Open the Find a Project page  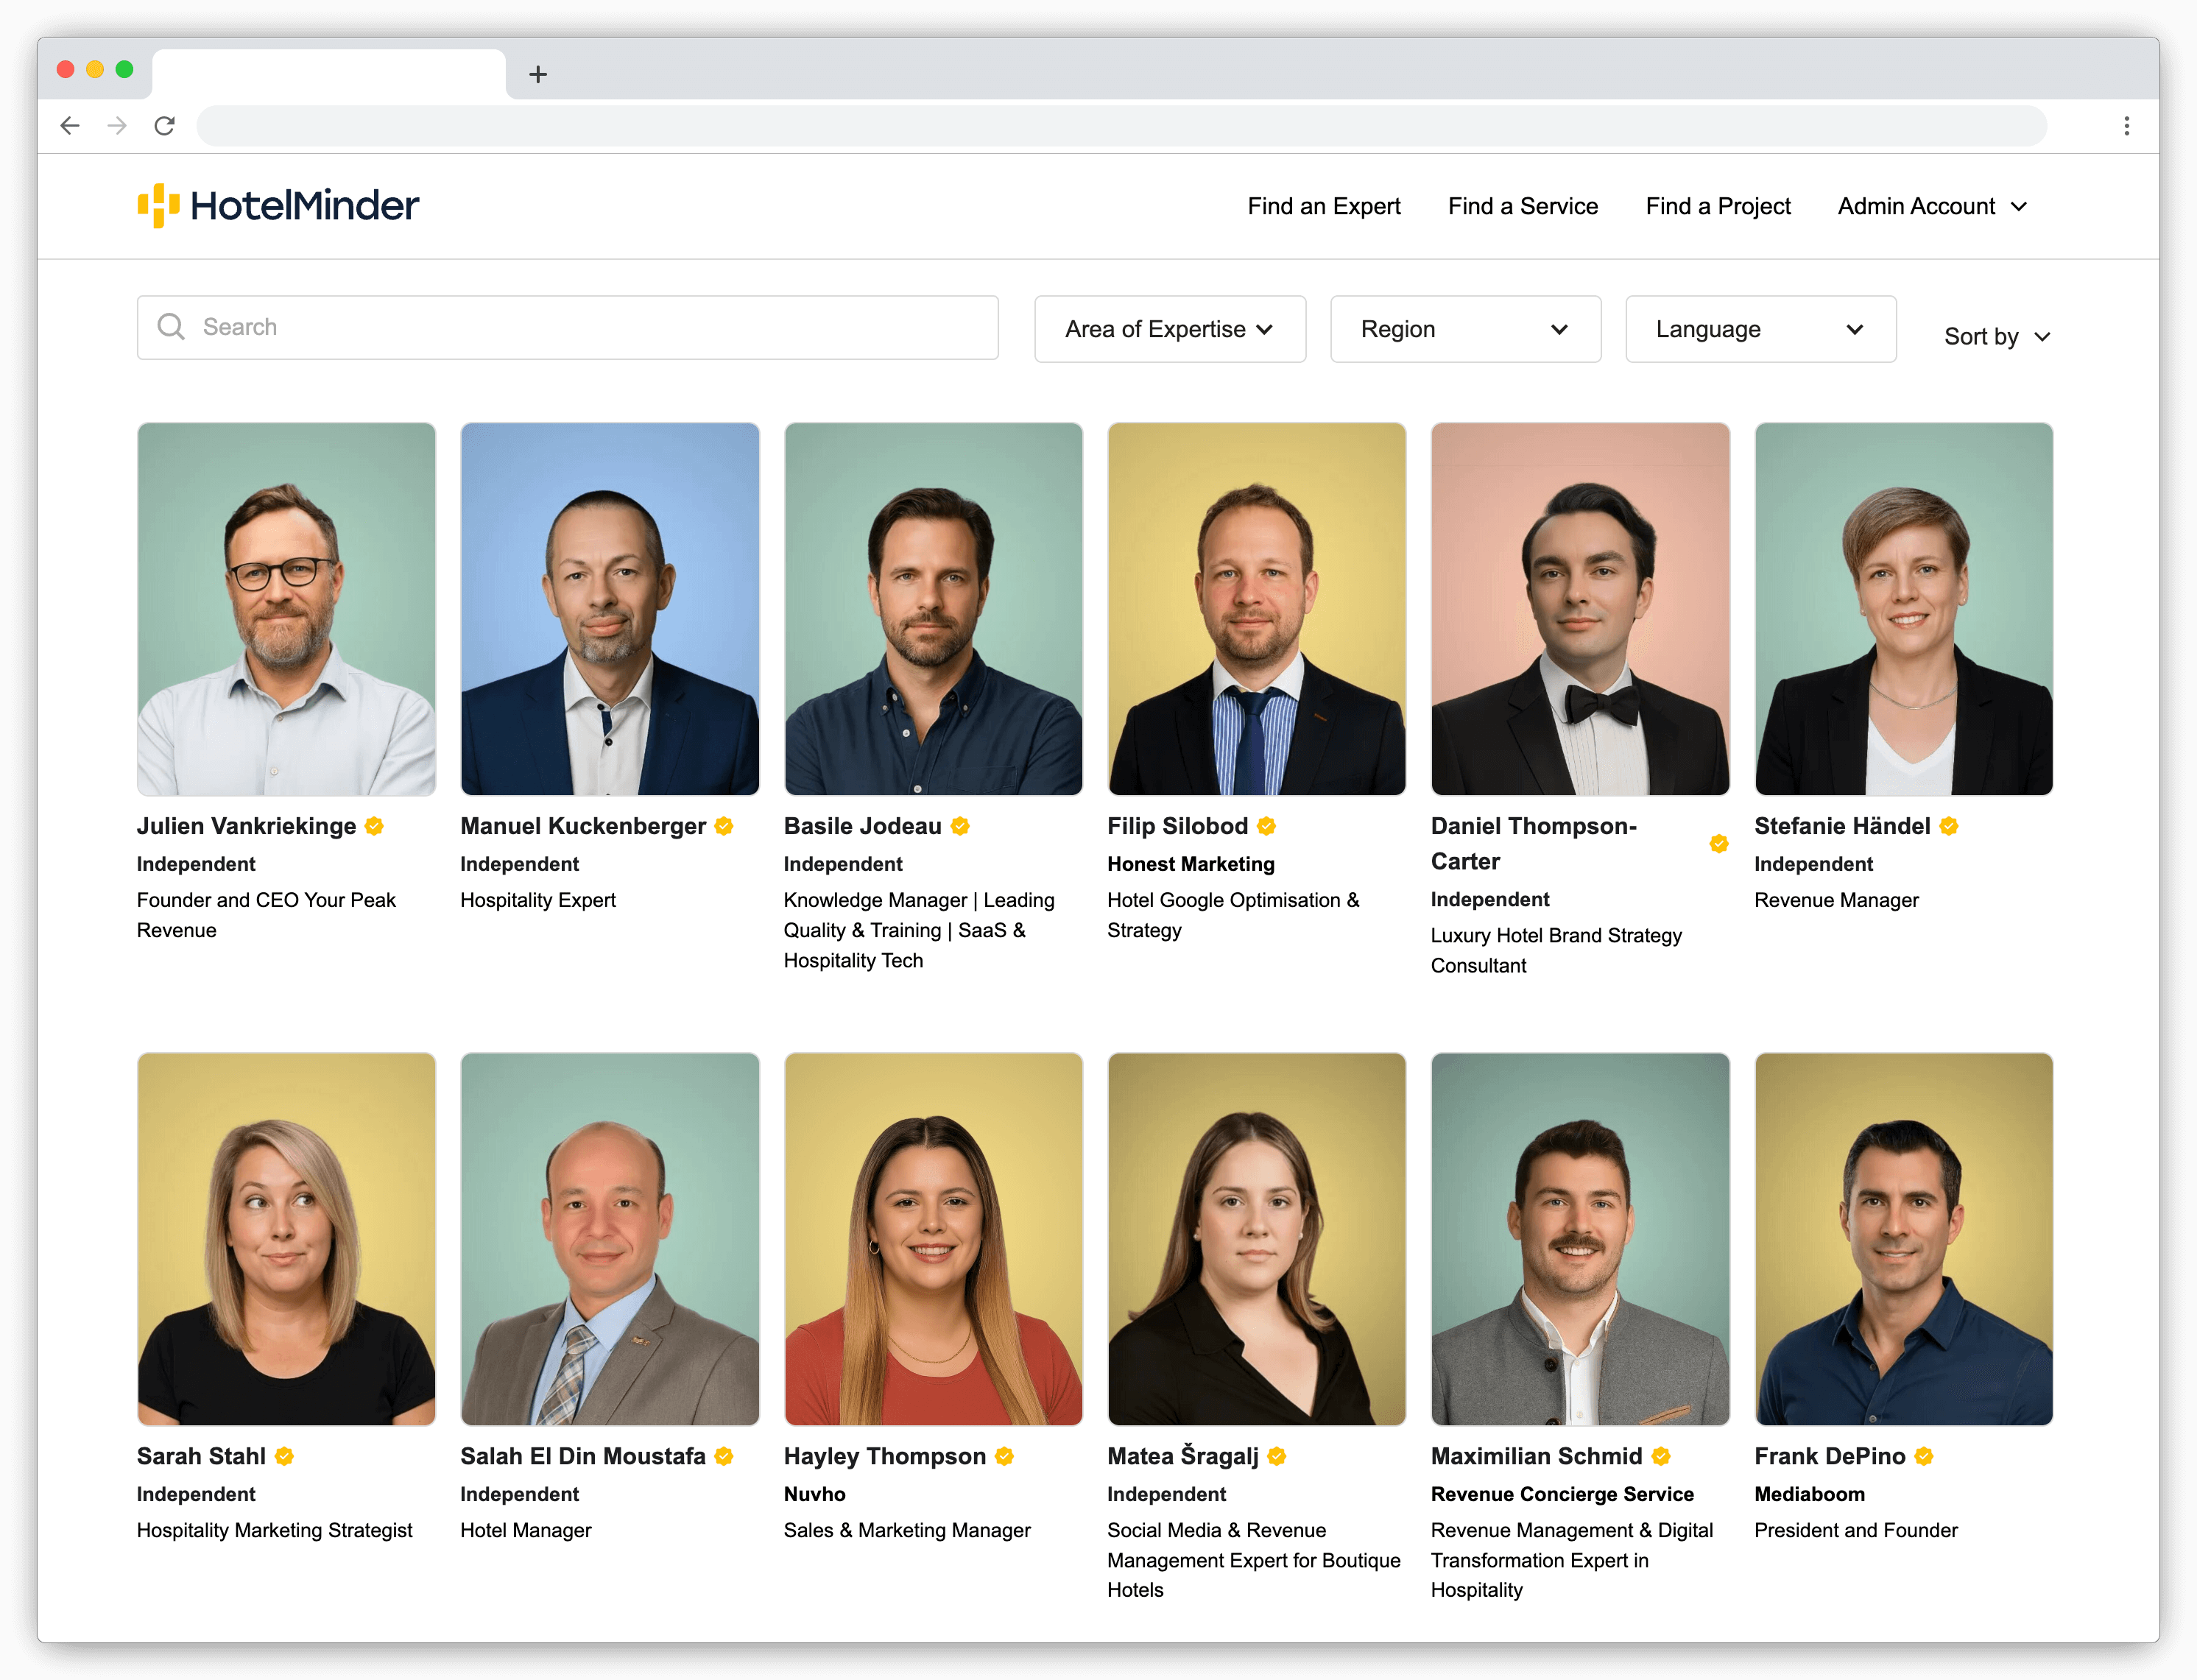[1717, 206]
